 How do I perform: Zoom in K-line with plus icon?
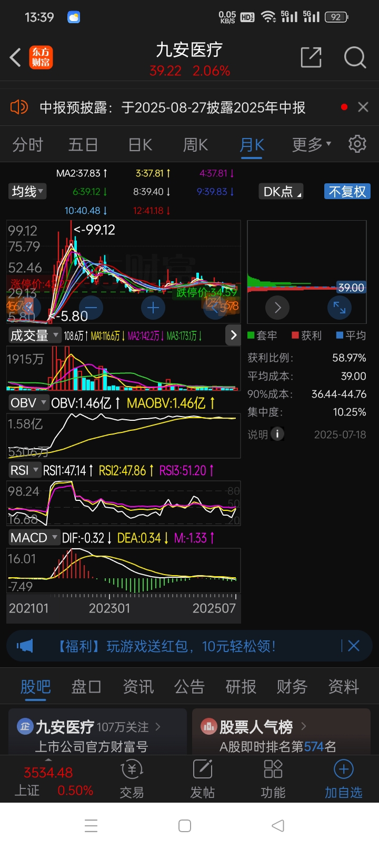point(153,308)
